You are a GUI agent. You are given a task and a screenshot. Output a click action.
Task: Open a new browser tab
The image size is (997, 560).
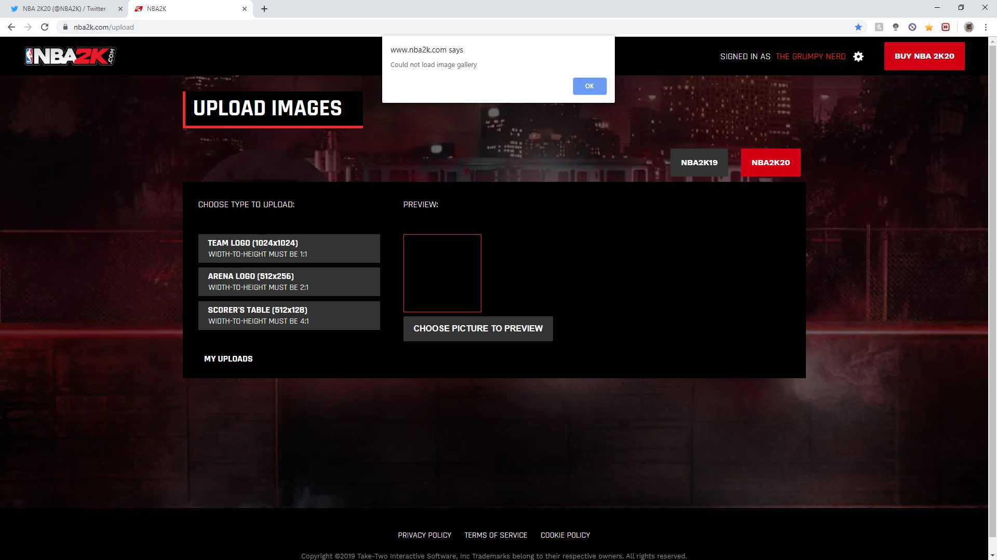[264, 9]
